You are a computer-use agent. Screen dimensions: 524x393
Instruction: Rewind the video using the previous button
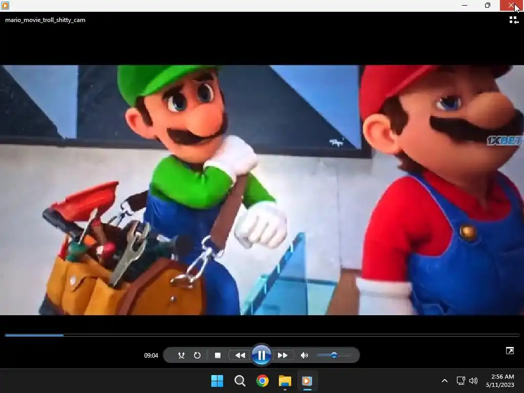pos(240,355)
